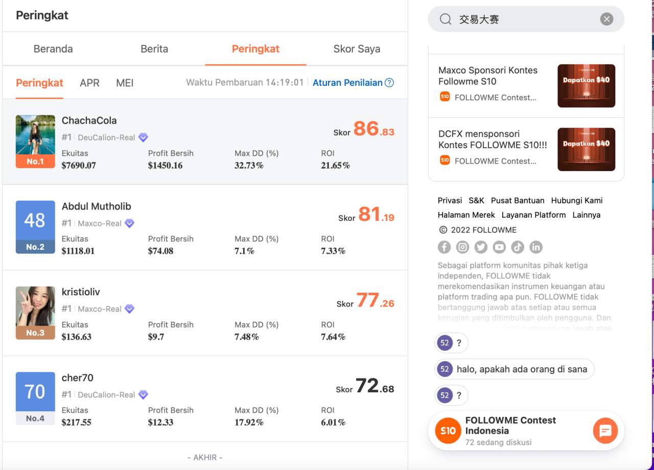Click the avatar beside 'halo, apakah ada orang di sana'
Screen dimensions: 654x470
[445, 369]
